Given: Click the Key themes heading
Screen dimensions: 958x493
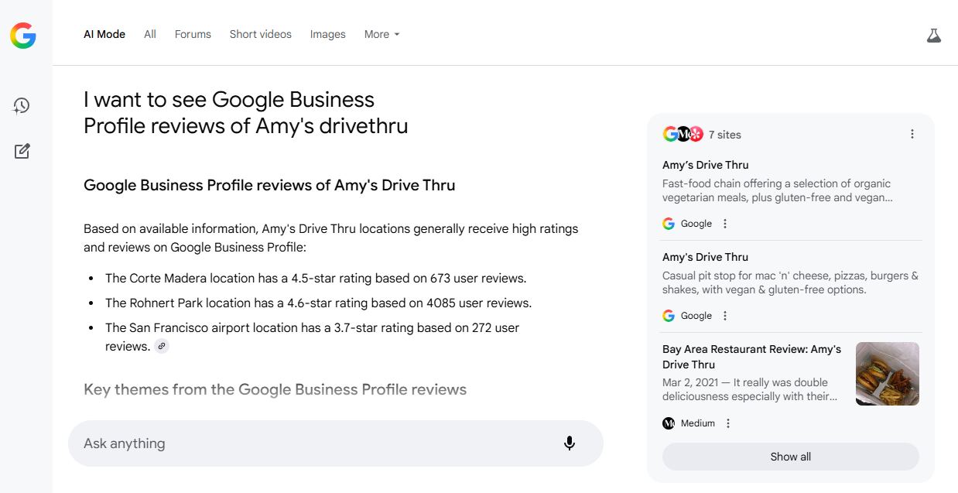Looking at the screenshot, I should click(x=275, y=389).
